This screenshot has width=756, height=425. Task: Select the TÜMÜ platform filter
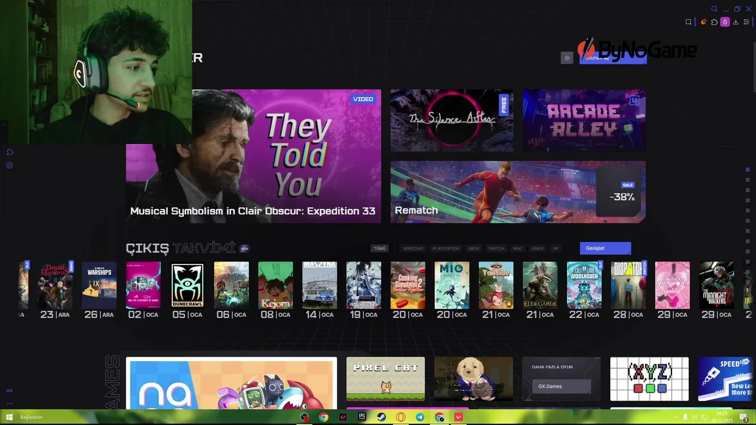point(380,249)
